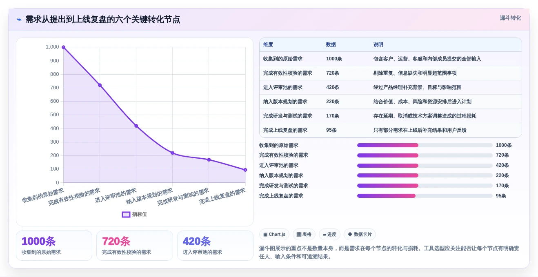Click the 表格 tag chip
The width and height of the screenshot is (538, 277).
(x=304, y=234)
